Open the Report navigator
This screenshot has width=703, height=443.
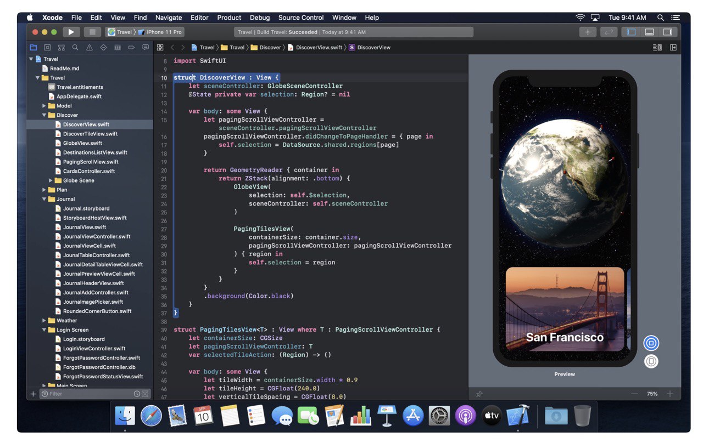(146, 48)
